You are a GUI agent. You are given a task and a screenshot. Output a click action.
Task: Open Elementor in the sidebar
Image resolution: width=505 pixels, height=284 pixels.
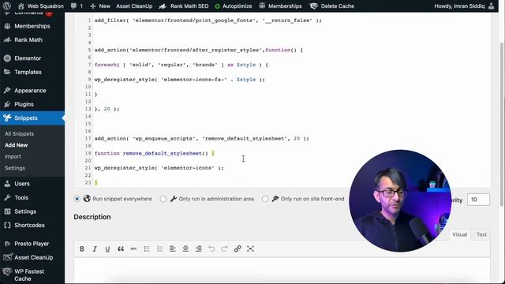[x=32, y=58]
